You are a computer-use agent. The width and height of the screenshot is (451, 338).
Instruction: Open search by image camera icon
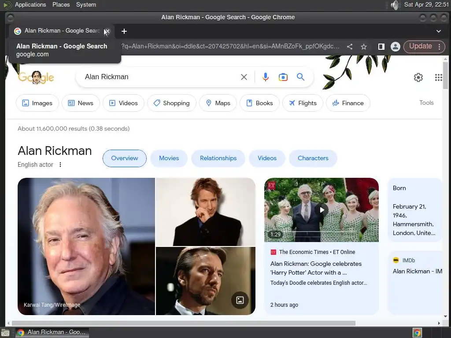point(283,77)
